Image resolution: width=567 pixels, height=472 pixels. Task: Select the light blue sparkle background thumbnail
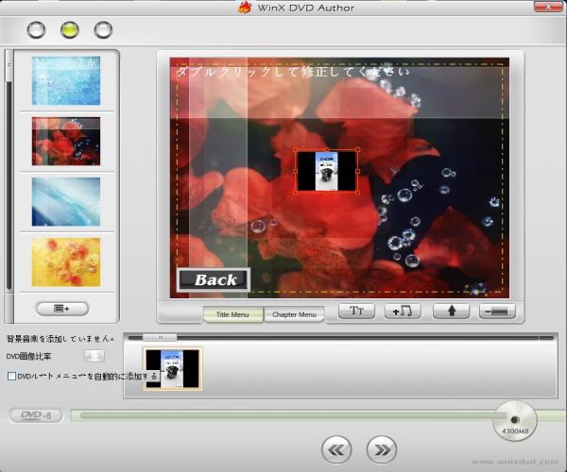point(66,80)
